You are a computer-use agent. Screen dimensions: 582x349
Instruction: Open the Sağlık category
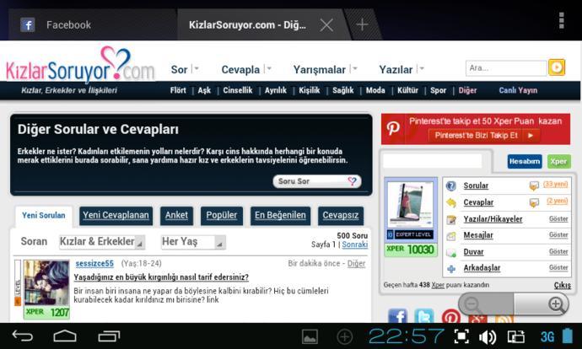click(343, 90)
